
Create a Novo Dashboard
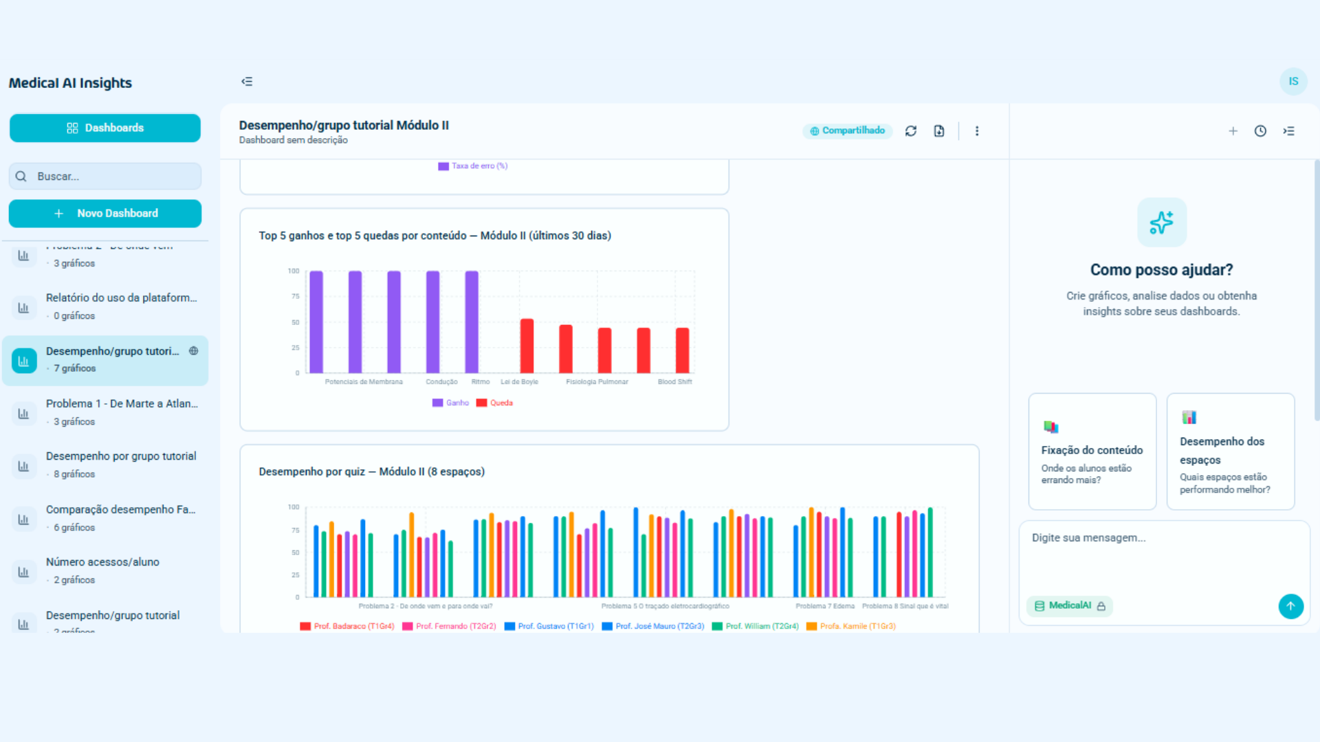click(105, 214)
